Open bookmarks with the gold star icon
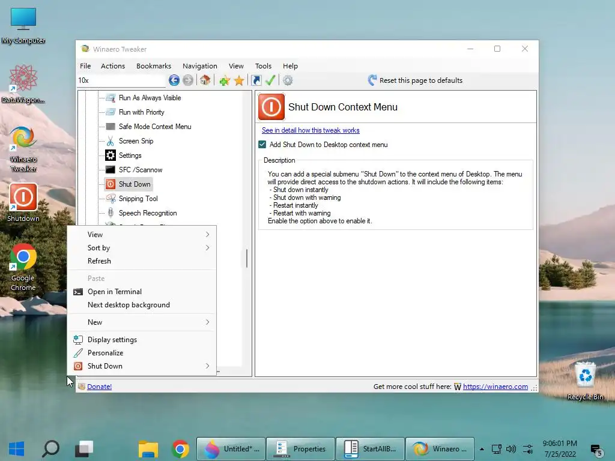 click(239, 81)
